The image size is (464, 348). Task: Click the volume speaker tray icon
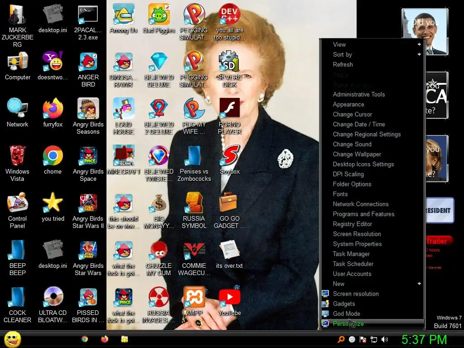tap(385, 339)
